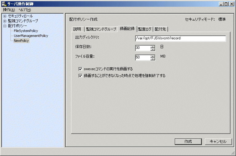The image size is (236, 156).
Task: Expand the セキュリティロール tree node
Action: 5,16
